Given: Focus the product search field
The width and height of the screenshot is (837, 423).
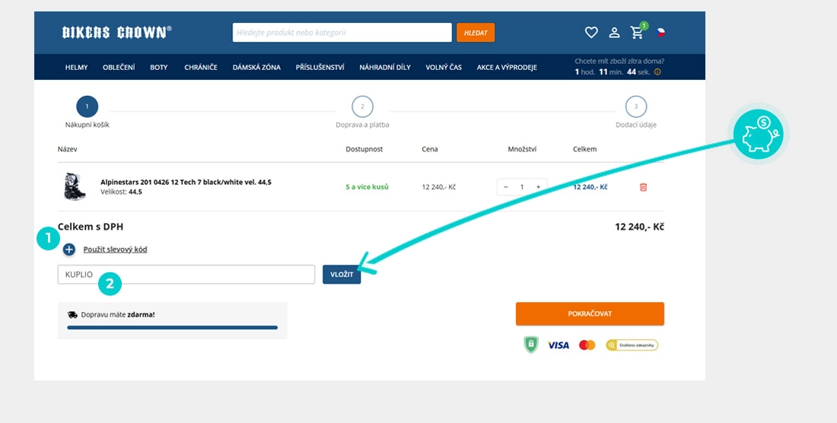Looking at the screenshot, I should tap(342, 33).
